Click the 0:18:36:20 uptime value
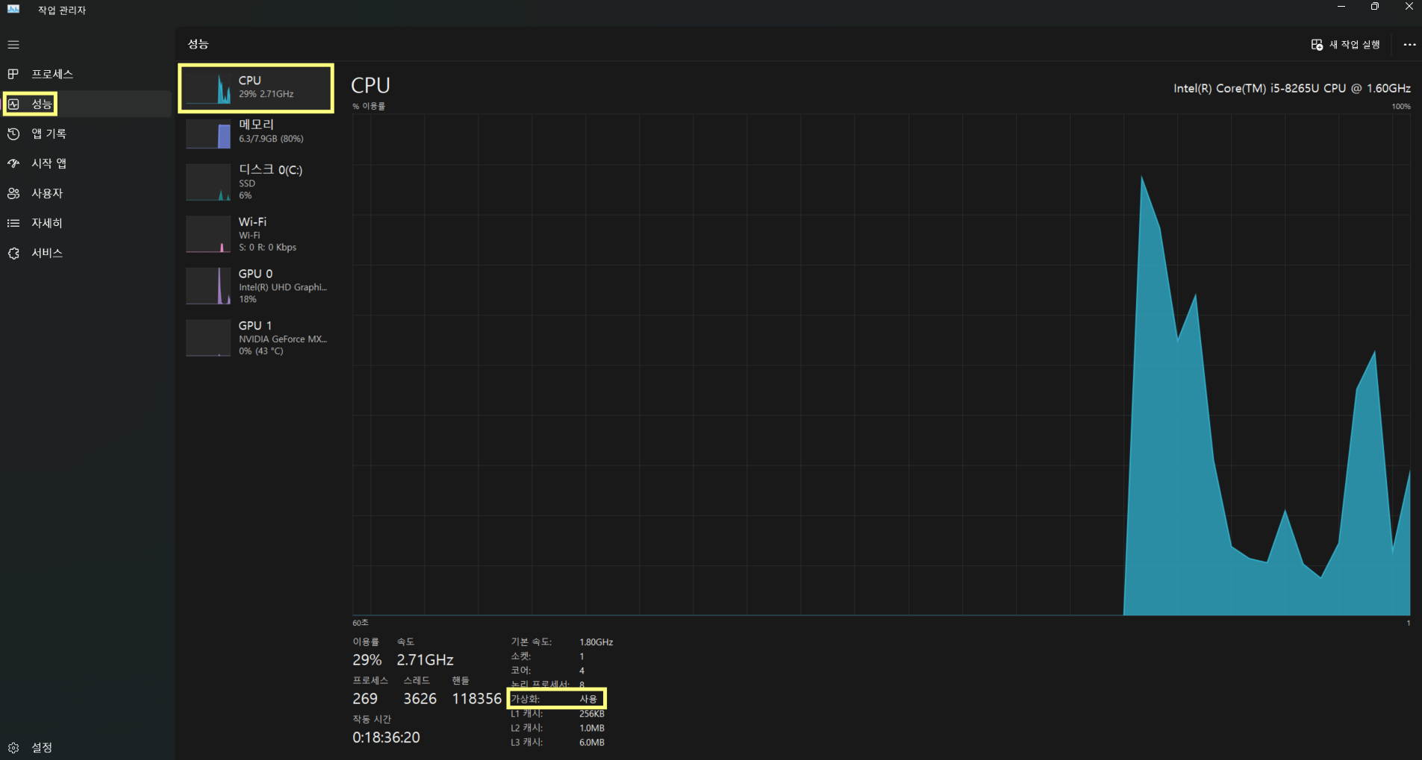Viewport: 1422px width, 760px height. [386, 738]
